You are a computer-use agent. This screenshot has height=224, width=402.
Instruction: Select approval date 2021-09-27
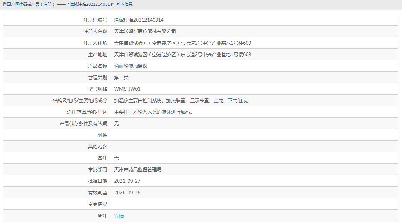(127, 181)
